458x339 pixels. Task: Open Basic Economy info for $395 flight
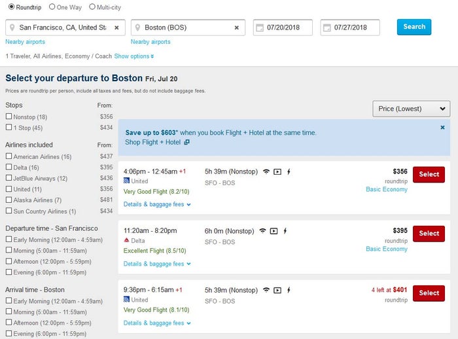pos(387,249)
